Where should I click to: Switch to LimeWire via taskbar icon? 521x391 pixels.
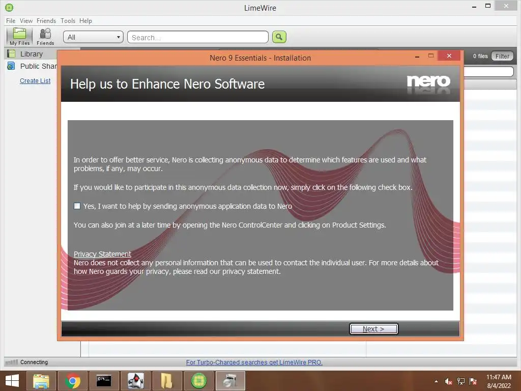pyautogui.click(x=199, y=381)
